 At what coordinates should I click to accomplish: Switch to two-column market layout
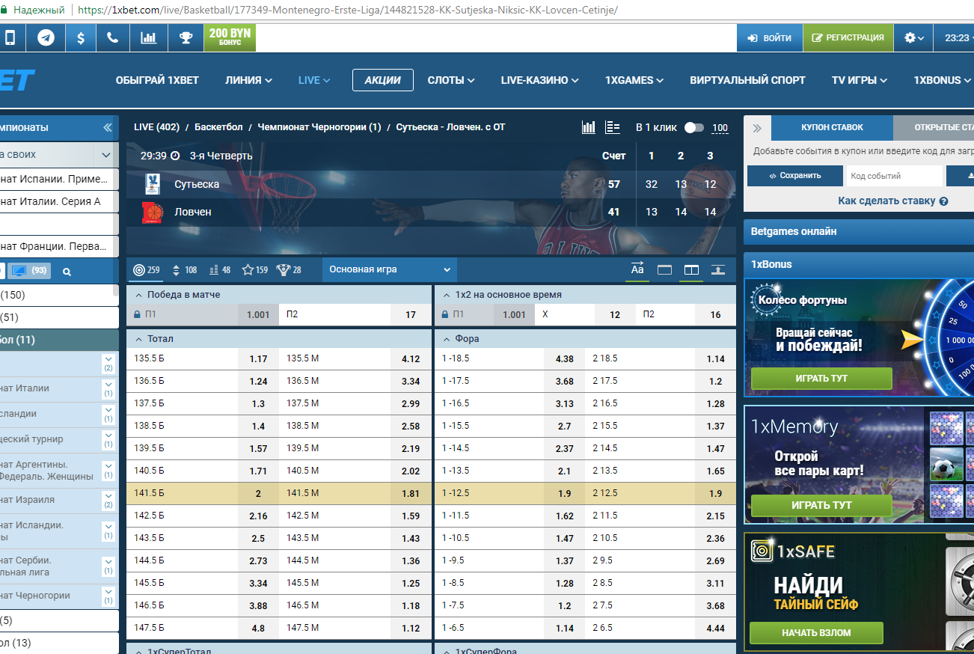pos(691,270)
